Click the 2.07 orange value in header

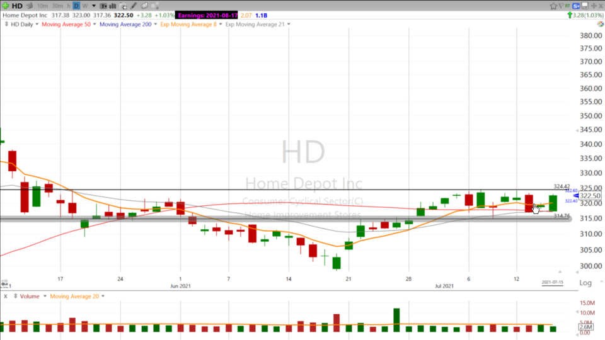pyautogui.click(x=246, y=15)
